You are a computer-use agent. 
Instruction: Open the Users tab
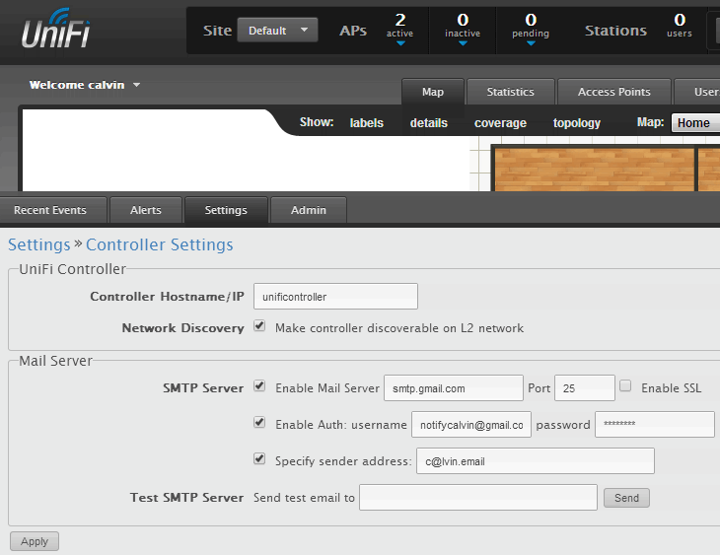[697, 92]
